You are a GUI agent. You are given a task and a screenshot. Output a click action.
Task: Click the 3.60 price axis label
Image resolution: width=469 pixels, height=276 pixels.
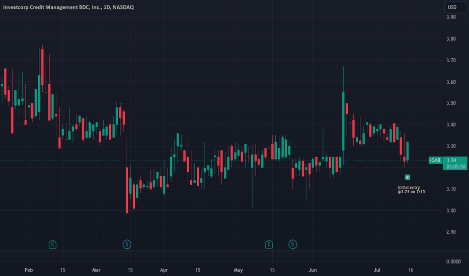(x=451, y=82)
